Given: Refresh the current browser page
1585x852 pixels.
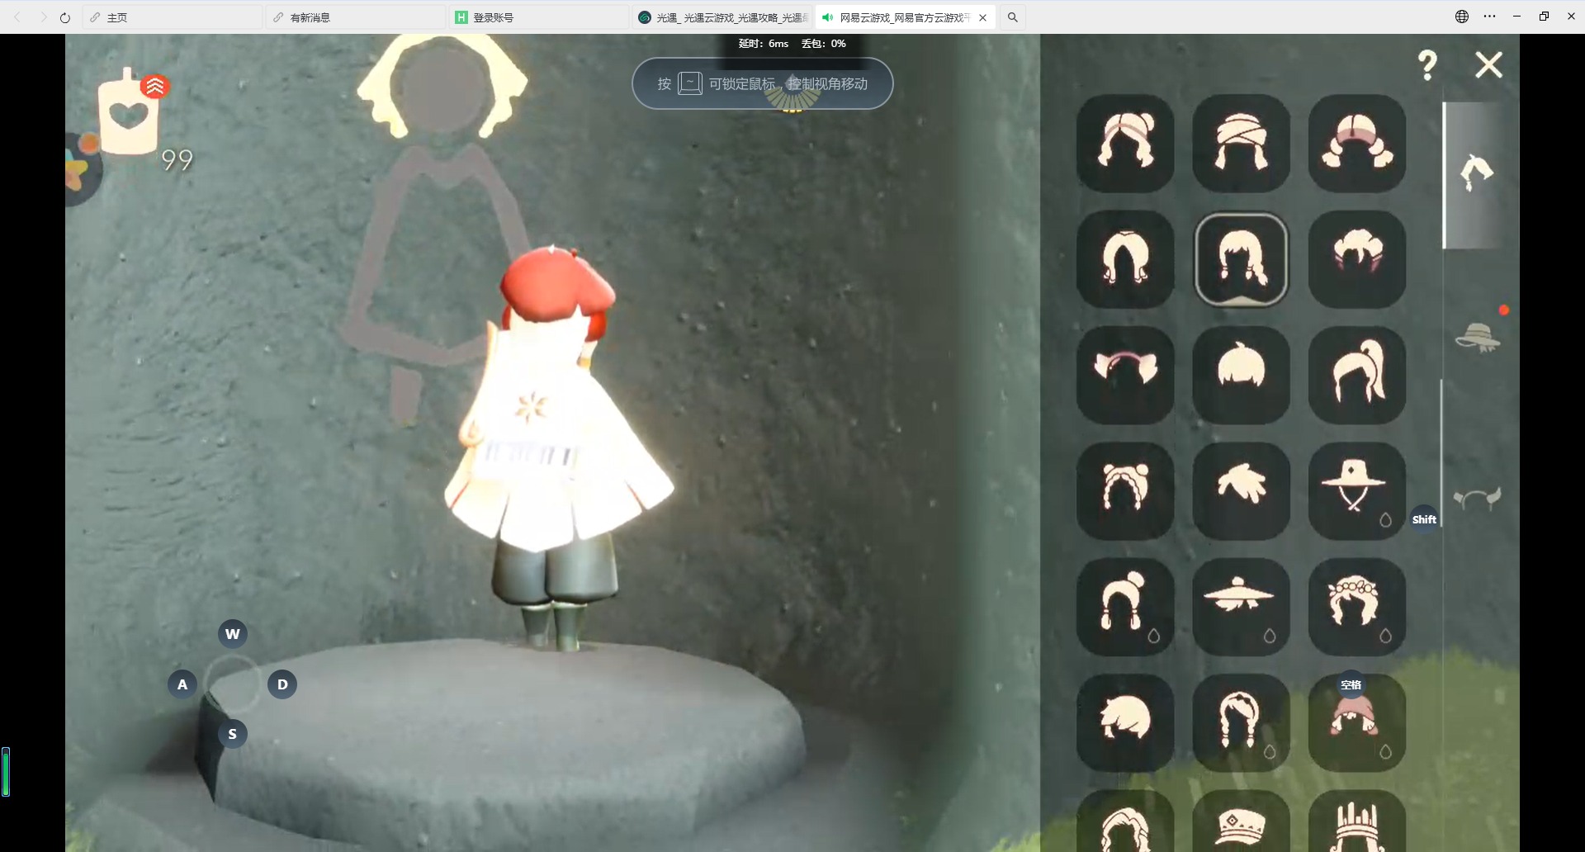Looking at the screenshot, I should point(65,17).
